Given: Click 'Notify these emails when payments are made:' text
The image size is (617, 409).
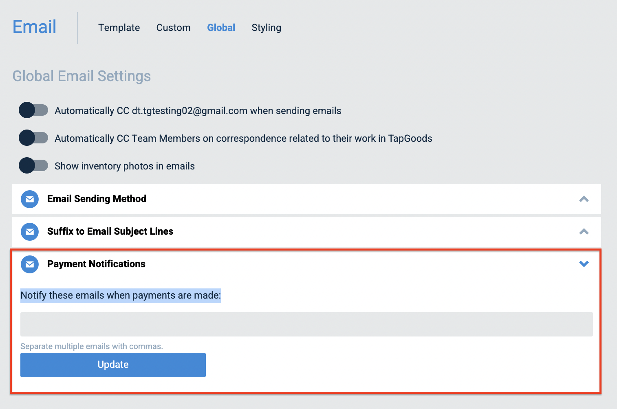Looking at the screenshot, I should pyautogui.click(x=121, y=295).
